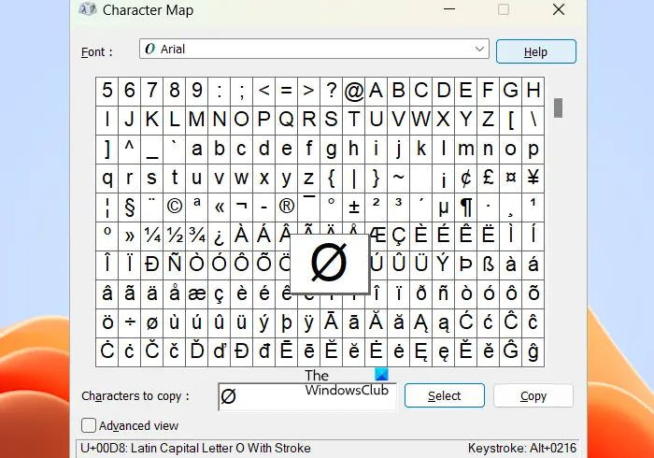The image size is (654, 458).
Task: Select the Ñ capital character cell
Action: (x=175, y=265)
